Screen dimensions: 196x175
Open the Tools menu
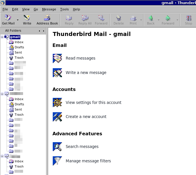pos(64,9)
